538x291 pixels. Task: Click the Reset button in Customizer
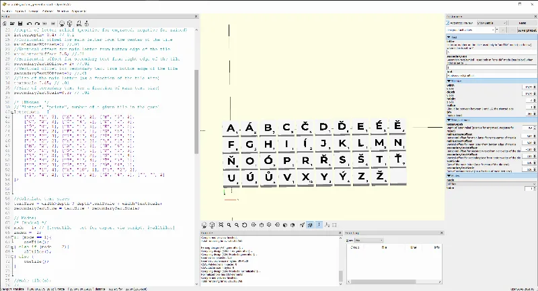523,23
